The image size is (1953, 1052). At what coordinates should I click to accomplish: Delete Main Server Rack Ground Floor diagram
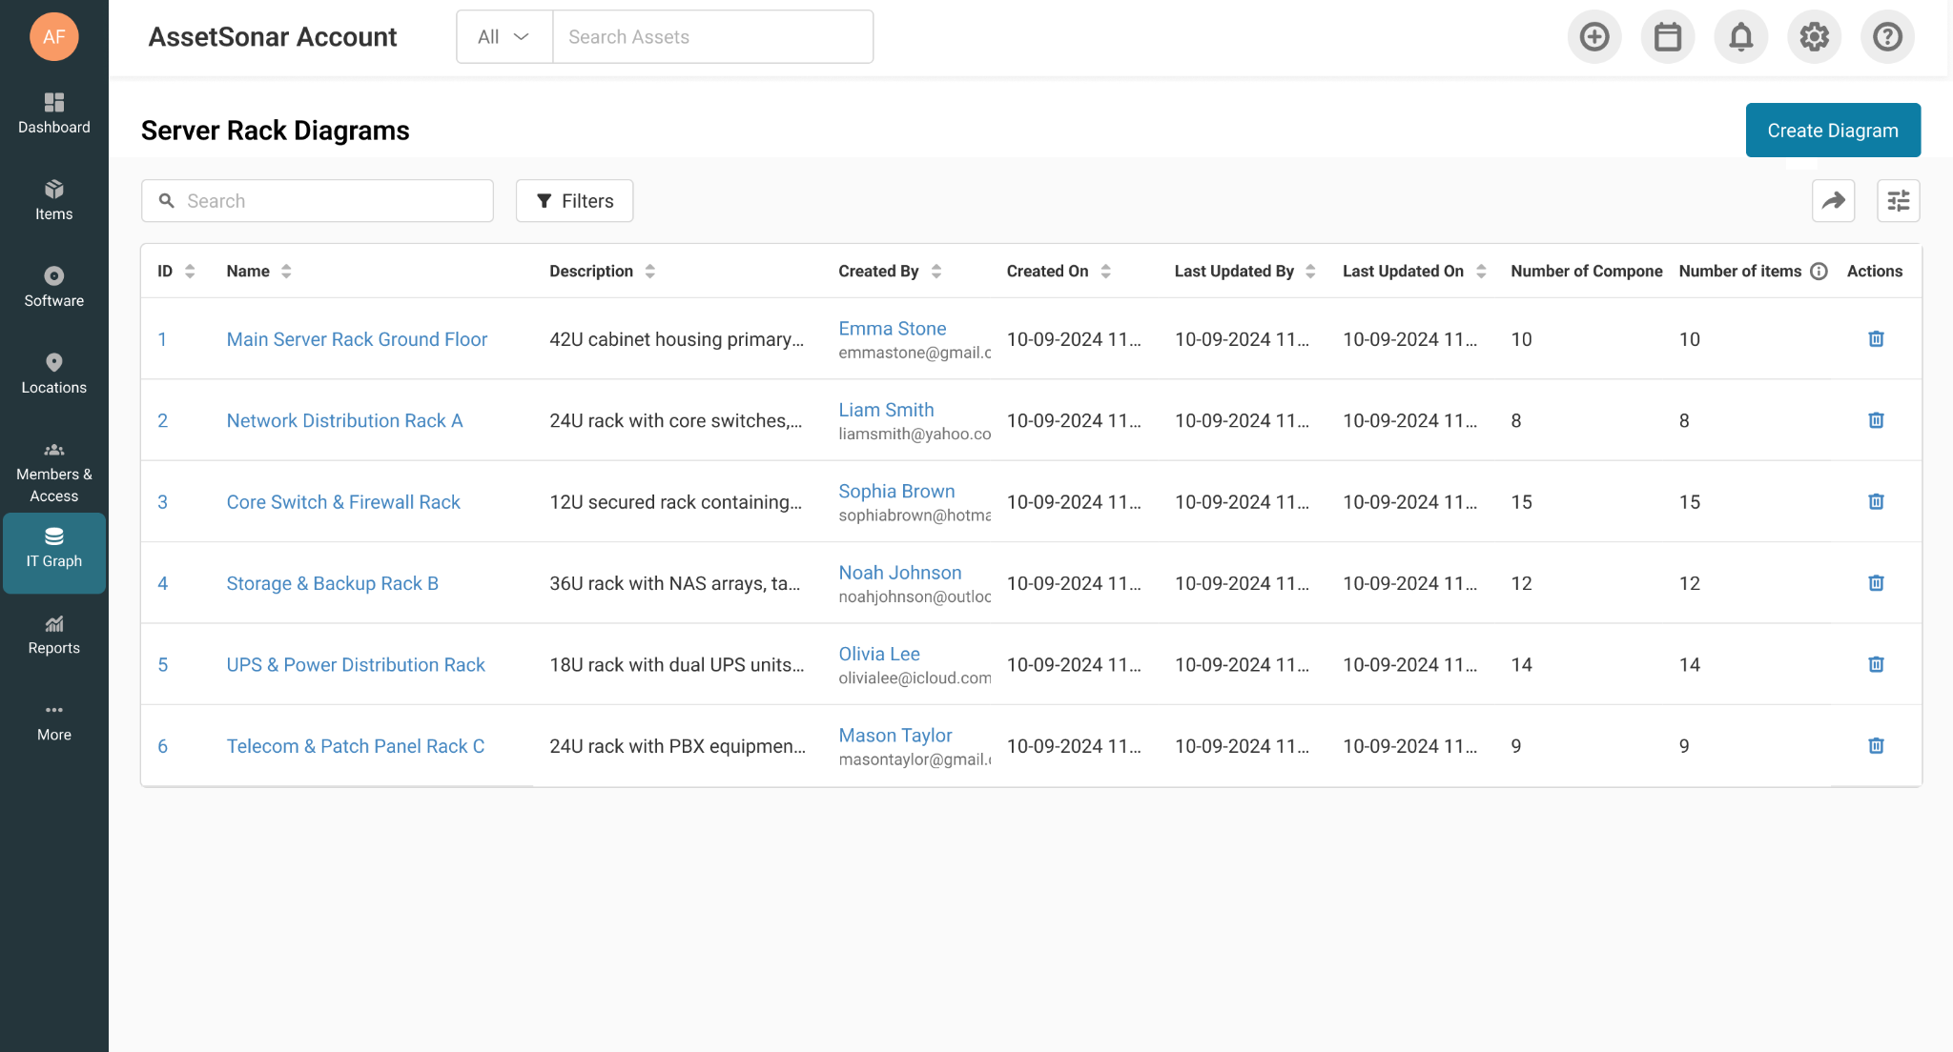[x=1876, y=339]
